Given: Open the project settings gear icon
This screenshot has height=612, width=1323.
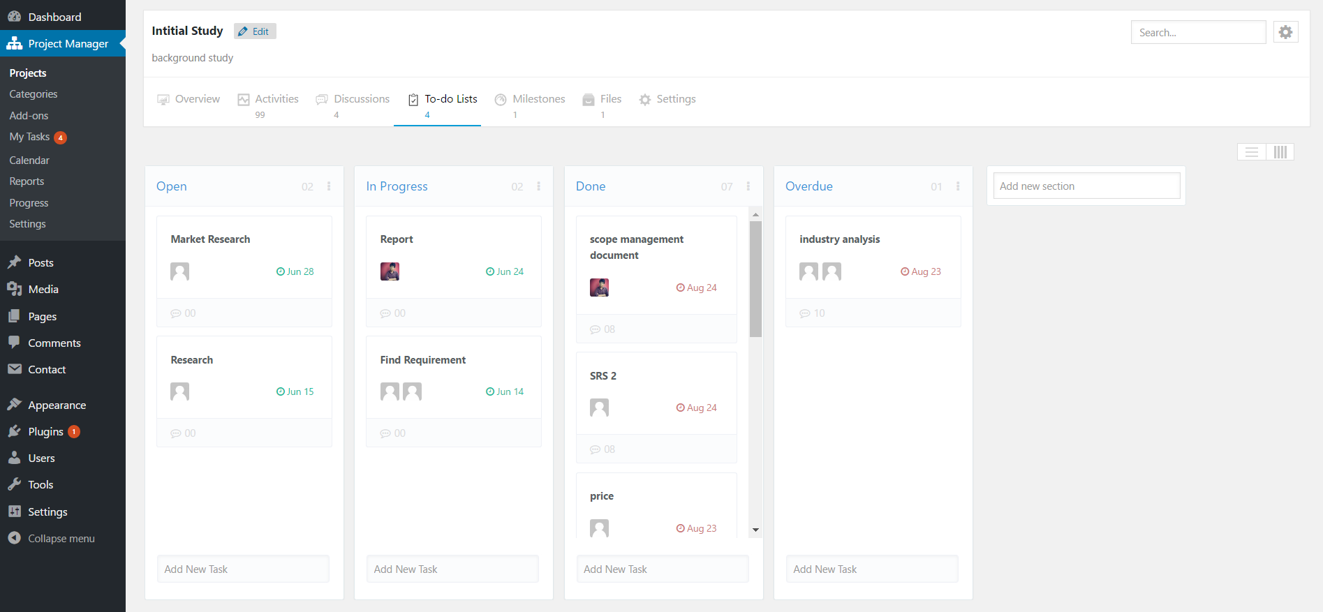Looking at the screenshot, I should coord(1285,32).
